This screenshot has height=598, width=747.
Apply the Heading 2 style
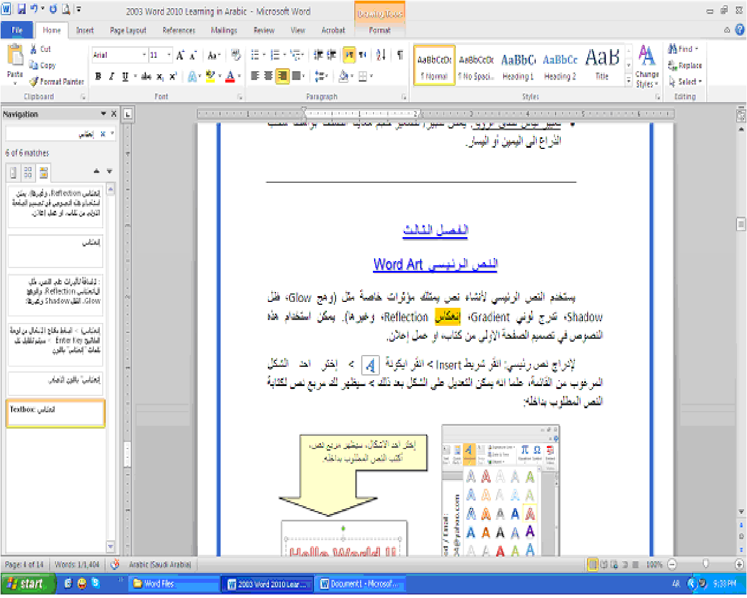(560, 66)
